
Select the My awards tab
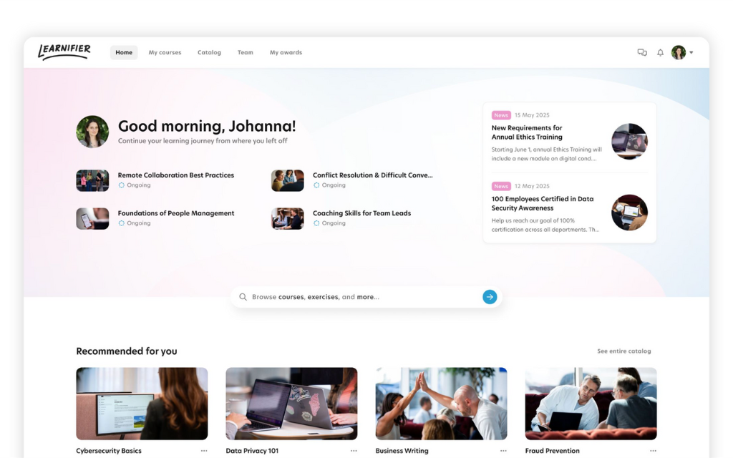pyautogui.click(x=286, y=52)
